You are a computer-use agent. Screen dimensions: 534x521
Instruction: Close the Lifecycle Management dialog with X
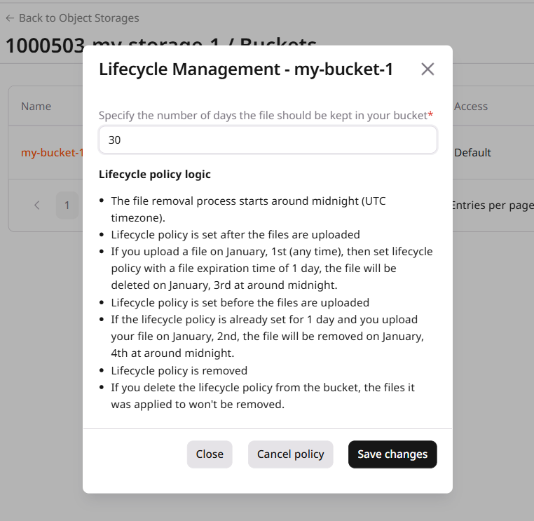click(427, 69)
